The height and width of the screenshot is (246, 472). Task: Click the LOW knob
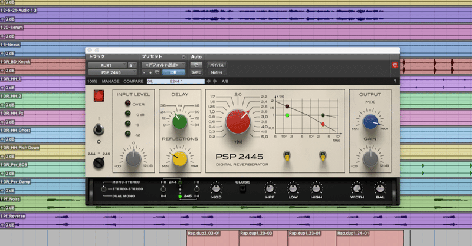pyautogui.click(x=293, y=188)
